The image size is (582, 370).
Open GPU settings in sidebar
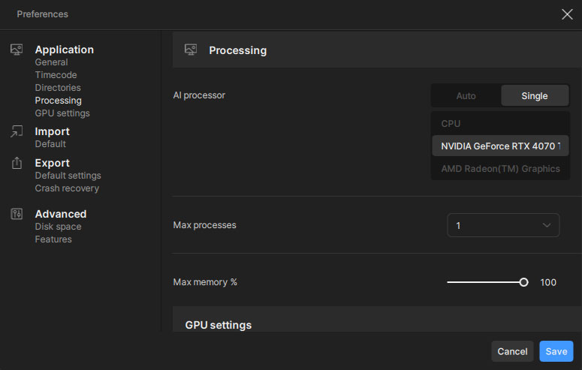point(62,113)
